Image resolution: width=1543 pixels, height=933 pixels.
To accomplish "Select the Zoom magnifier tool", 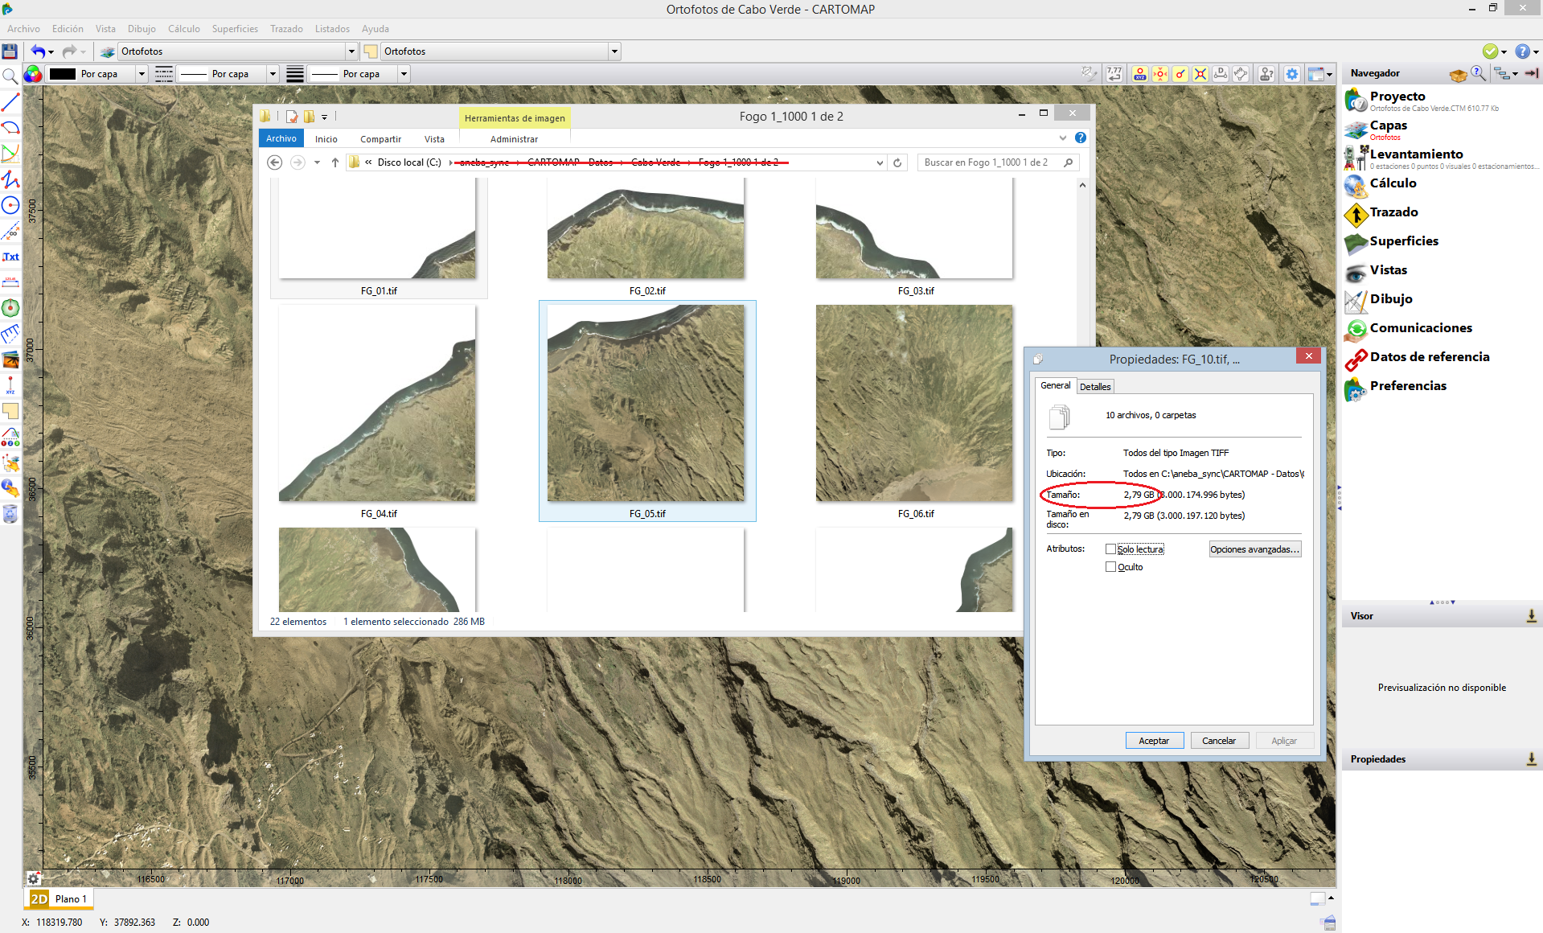I will pyautogui.click(x=10, y=76).
